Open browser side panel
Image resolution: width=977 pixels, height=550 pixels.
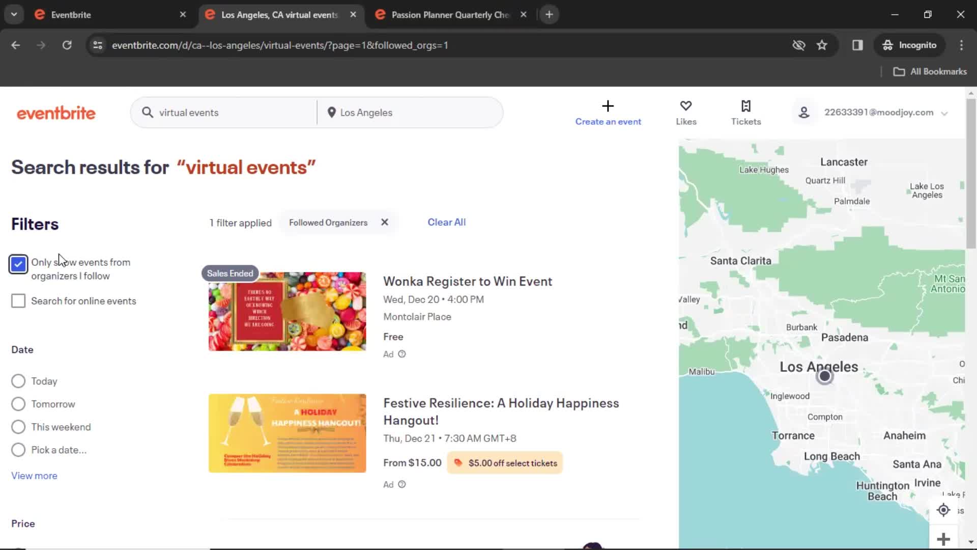pyautogui.click(x=857, y=45)
